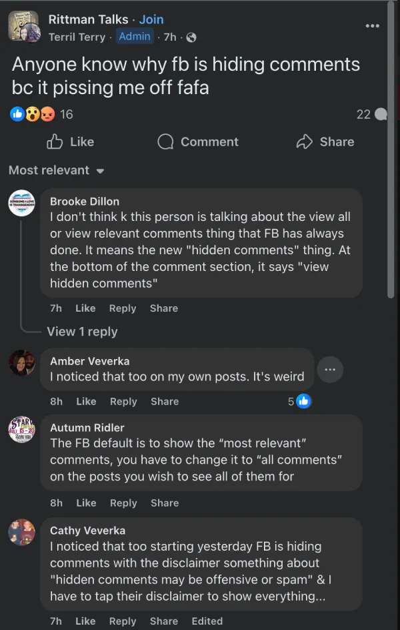Open options menu on Amber Veverka's comment
Viewport: 400px width, 630px height.
(330, 369)
